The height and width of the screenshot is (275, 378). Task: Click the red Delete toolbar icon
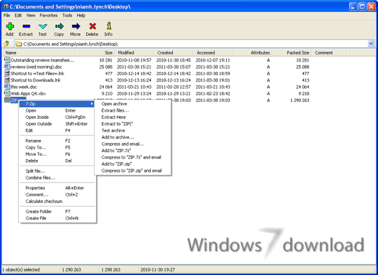click(x=92, y=26)
